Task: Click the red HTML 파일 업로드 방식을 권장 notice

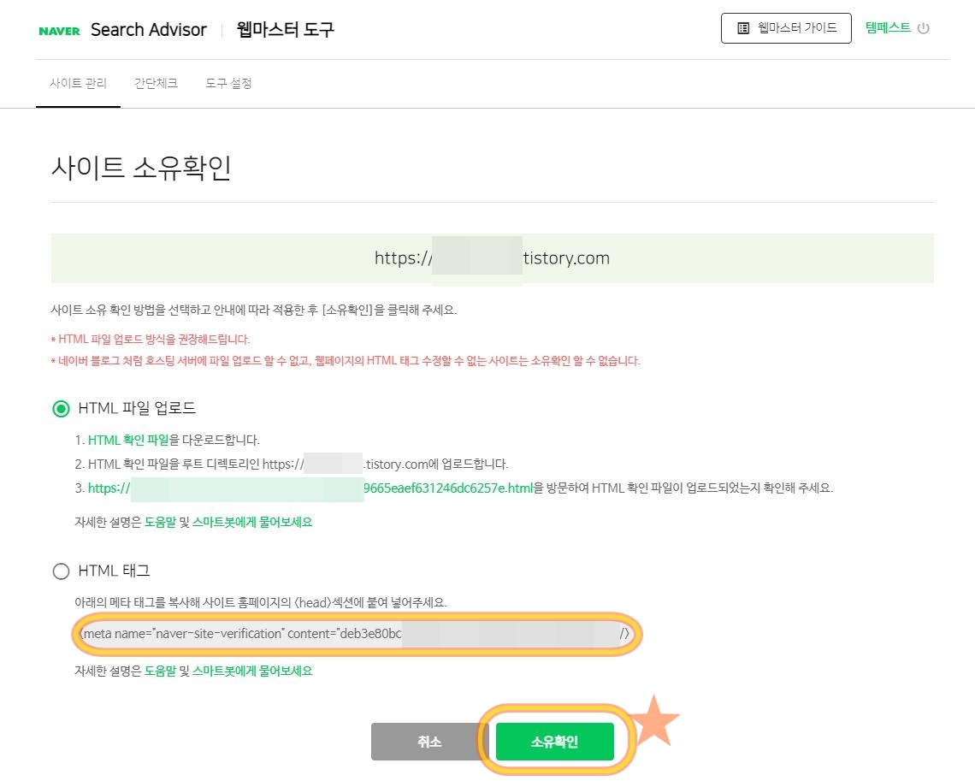Action: click(151, 340)
